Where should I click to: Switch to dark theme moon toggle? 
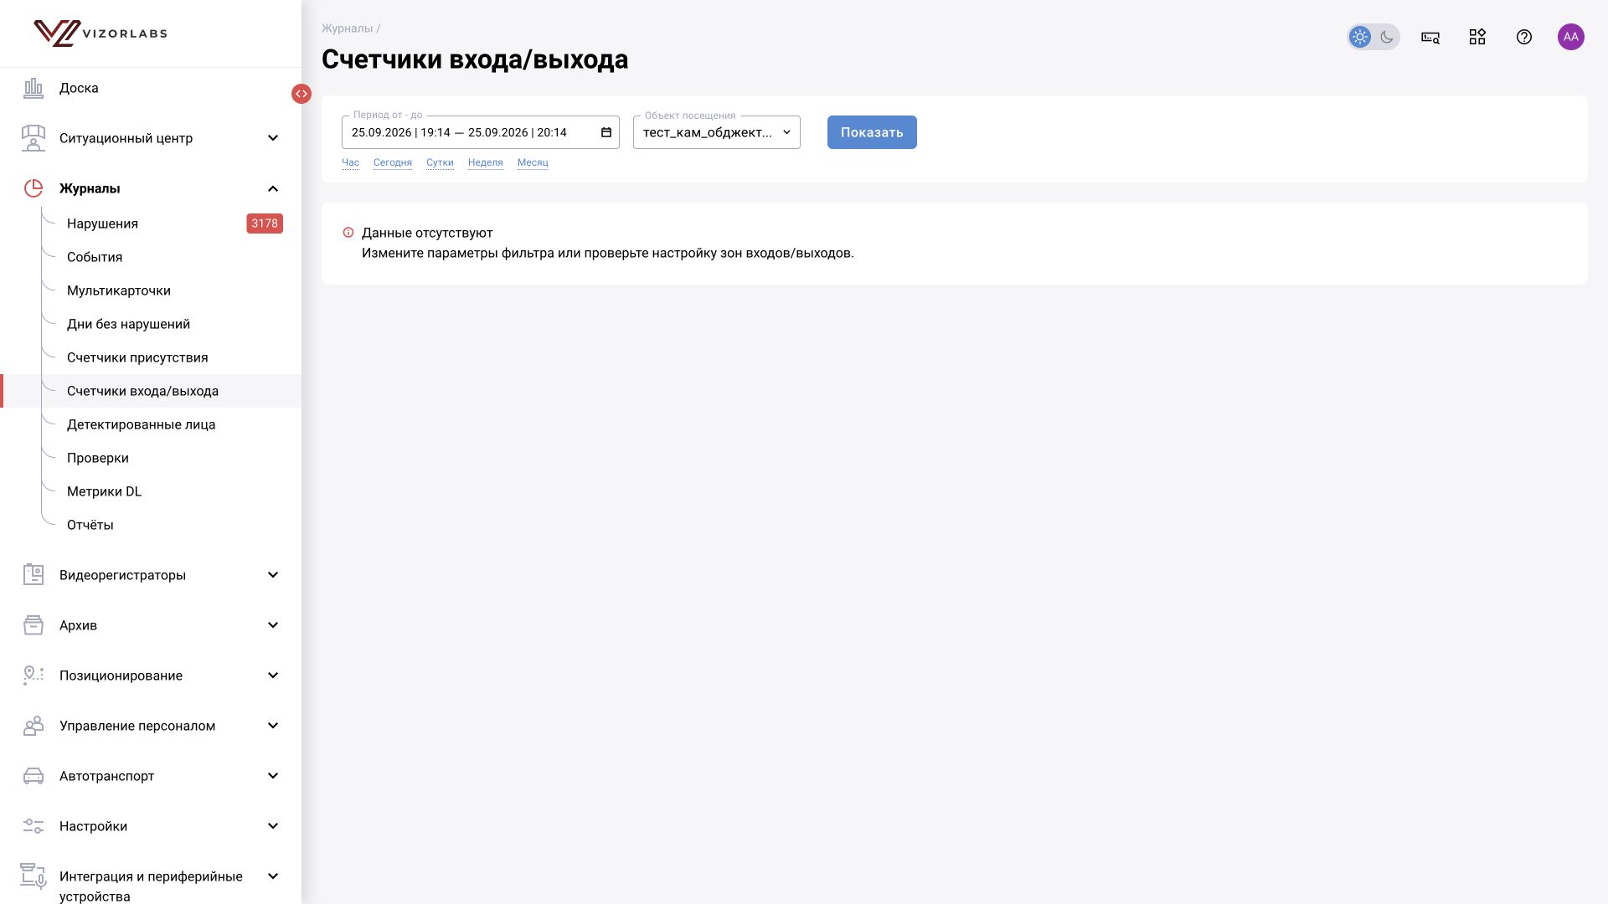pos(1387,37)
